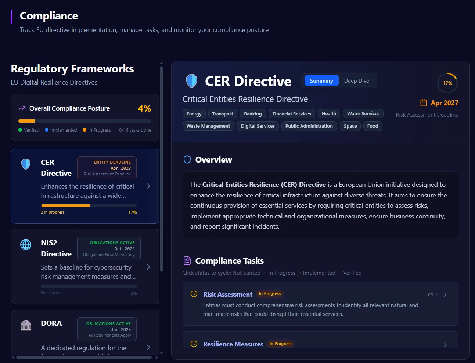Switch to the Summary tab
Screen dimensions: 475x363
click(x=321, y=81)
